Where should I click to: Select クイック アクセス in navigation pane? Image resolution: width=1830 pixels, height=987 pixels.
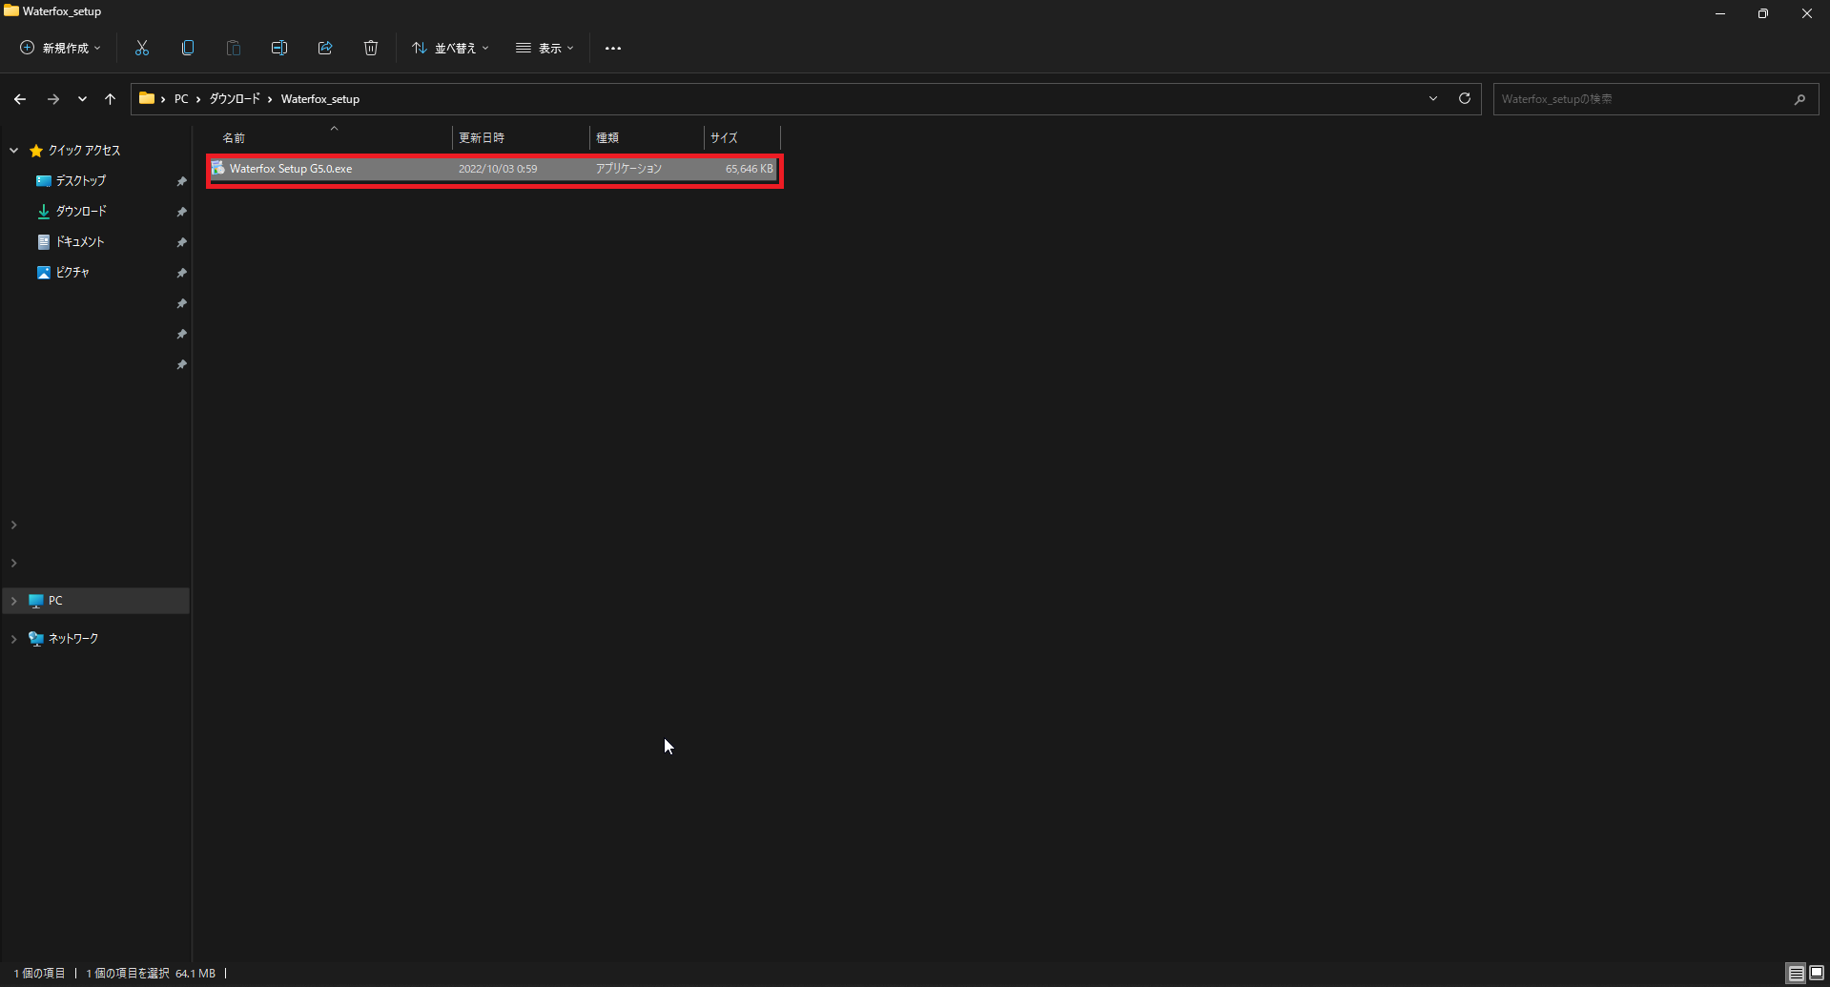[84, 151]
